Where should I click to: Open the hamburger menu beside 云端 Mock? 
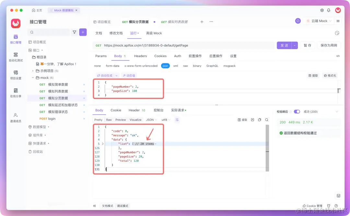point(338,21)
